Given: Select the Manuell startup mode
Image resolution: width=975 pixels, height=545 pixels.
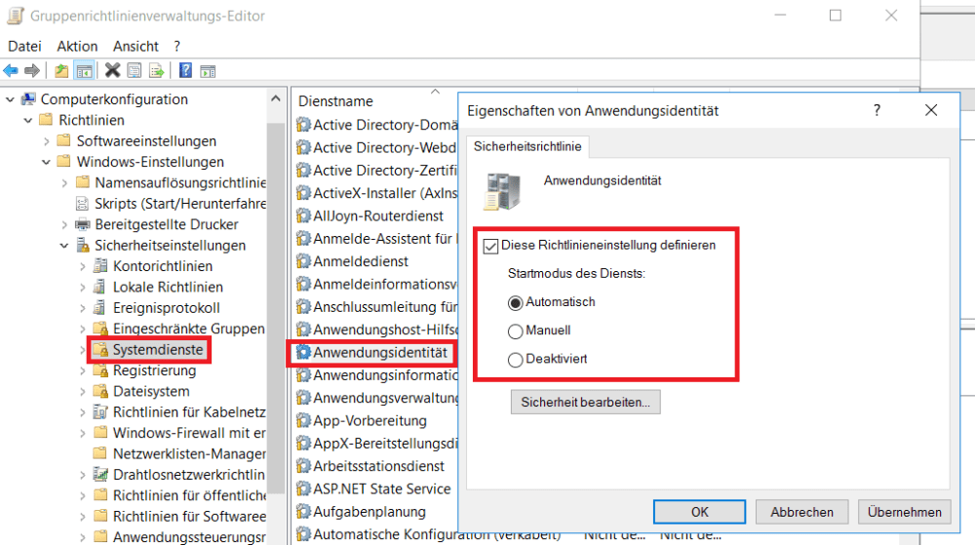Looking at the screenshot, I should pyautogui.click(x=516, y=331).
